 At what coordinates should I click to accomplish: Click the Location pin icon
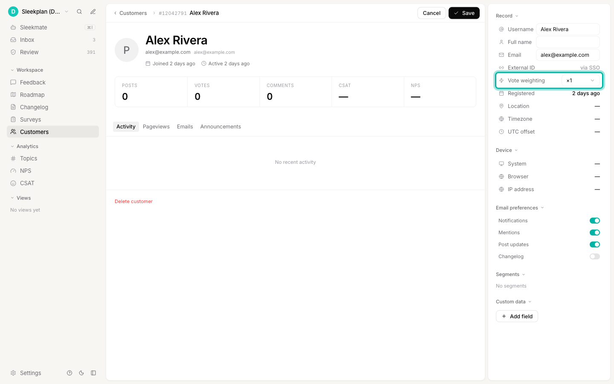(501, 106)
